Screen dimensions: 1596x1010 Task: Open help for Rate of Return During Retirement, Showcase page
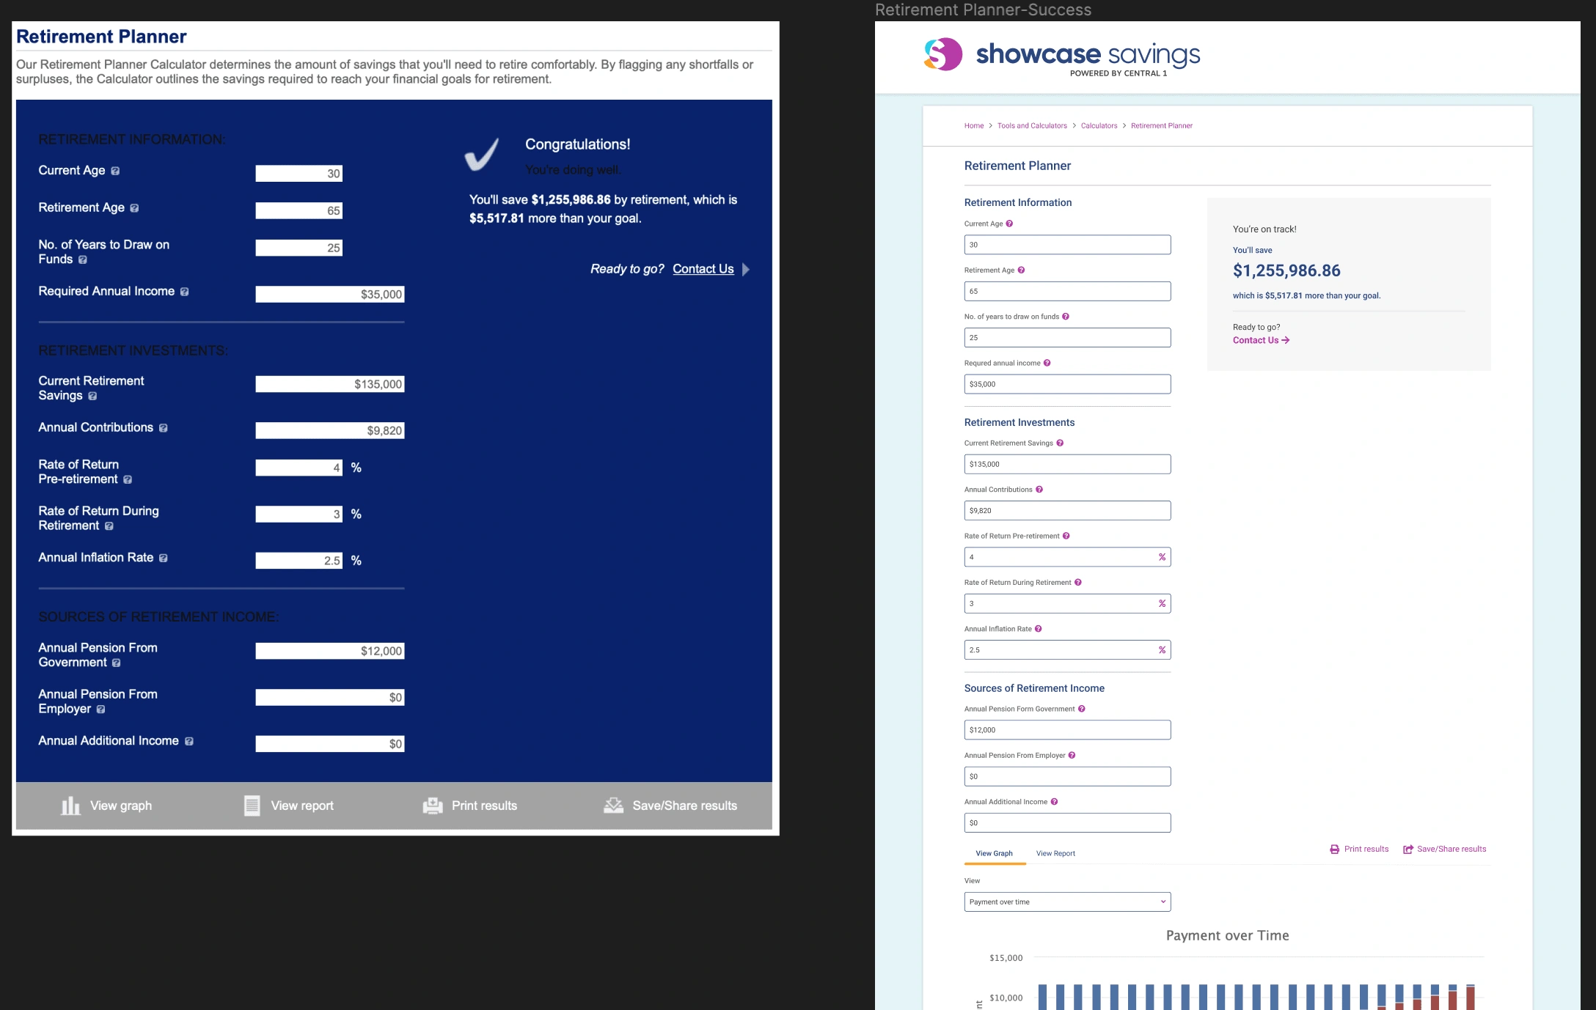1078,582
